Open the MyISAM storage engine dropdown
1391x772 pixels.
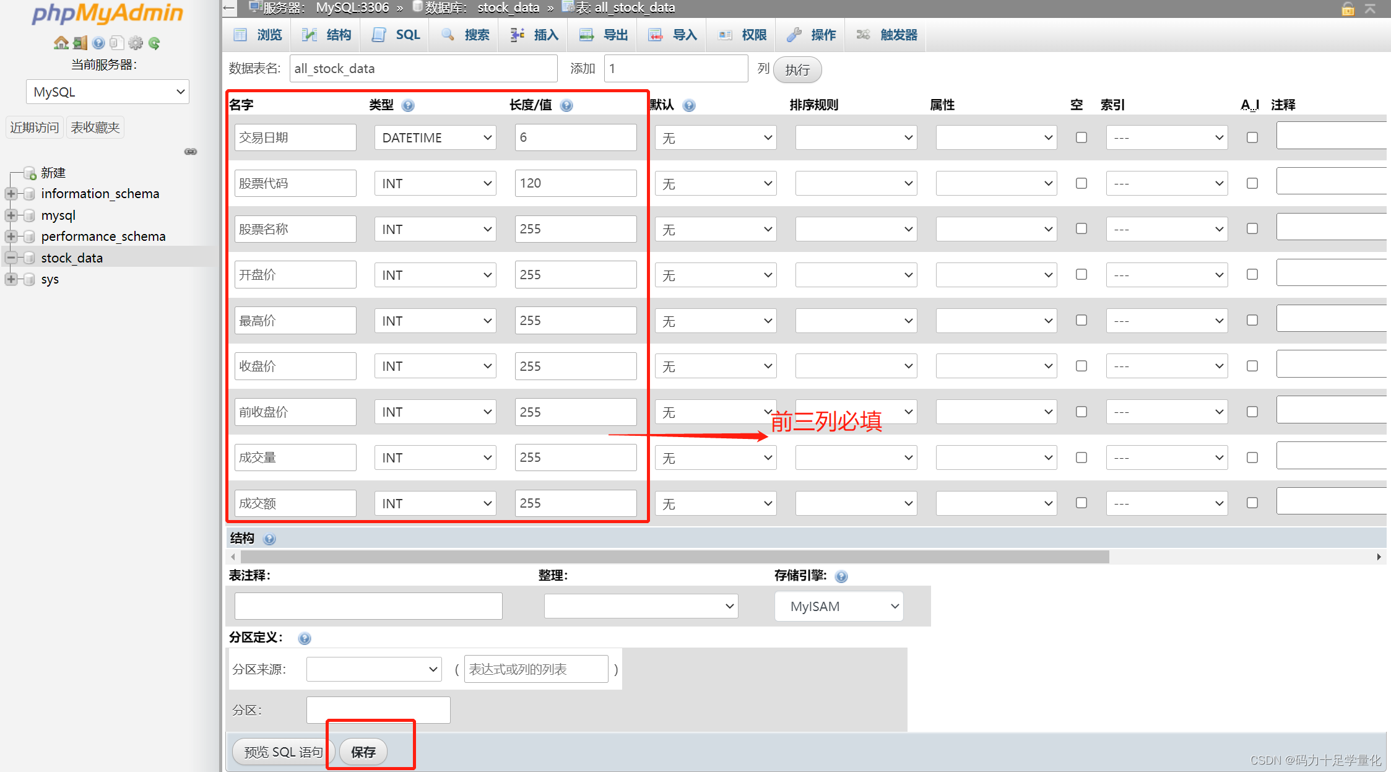[x=839, y=607]
